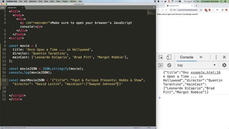Open the Tools menu
This screenshot has height=129, width=229.
(x=58, y=1)
